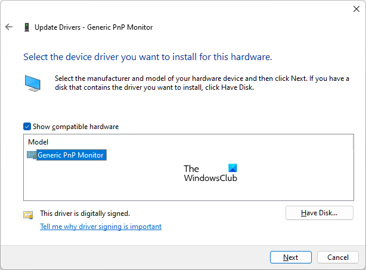Click the Generic PnP Monitor driver icon
366x270 pixels.
(32, 155)
